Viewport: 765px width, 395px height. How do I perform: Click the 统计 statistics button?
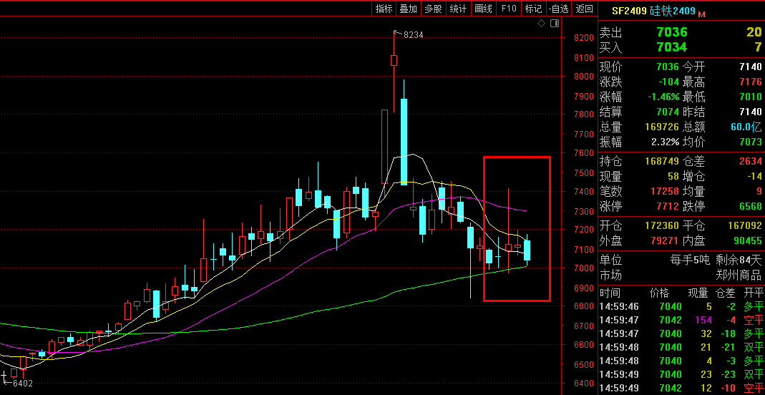click(x=457, y=9)
